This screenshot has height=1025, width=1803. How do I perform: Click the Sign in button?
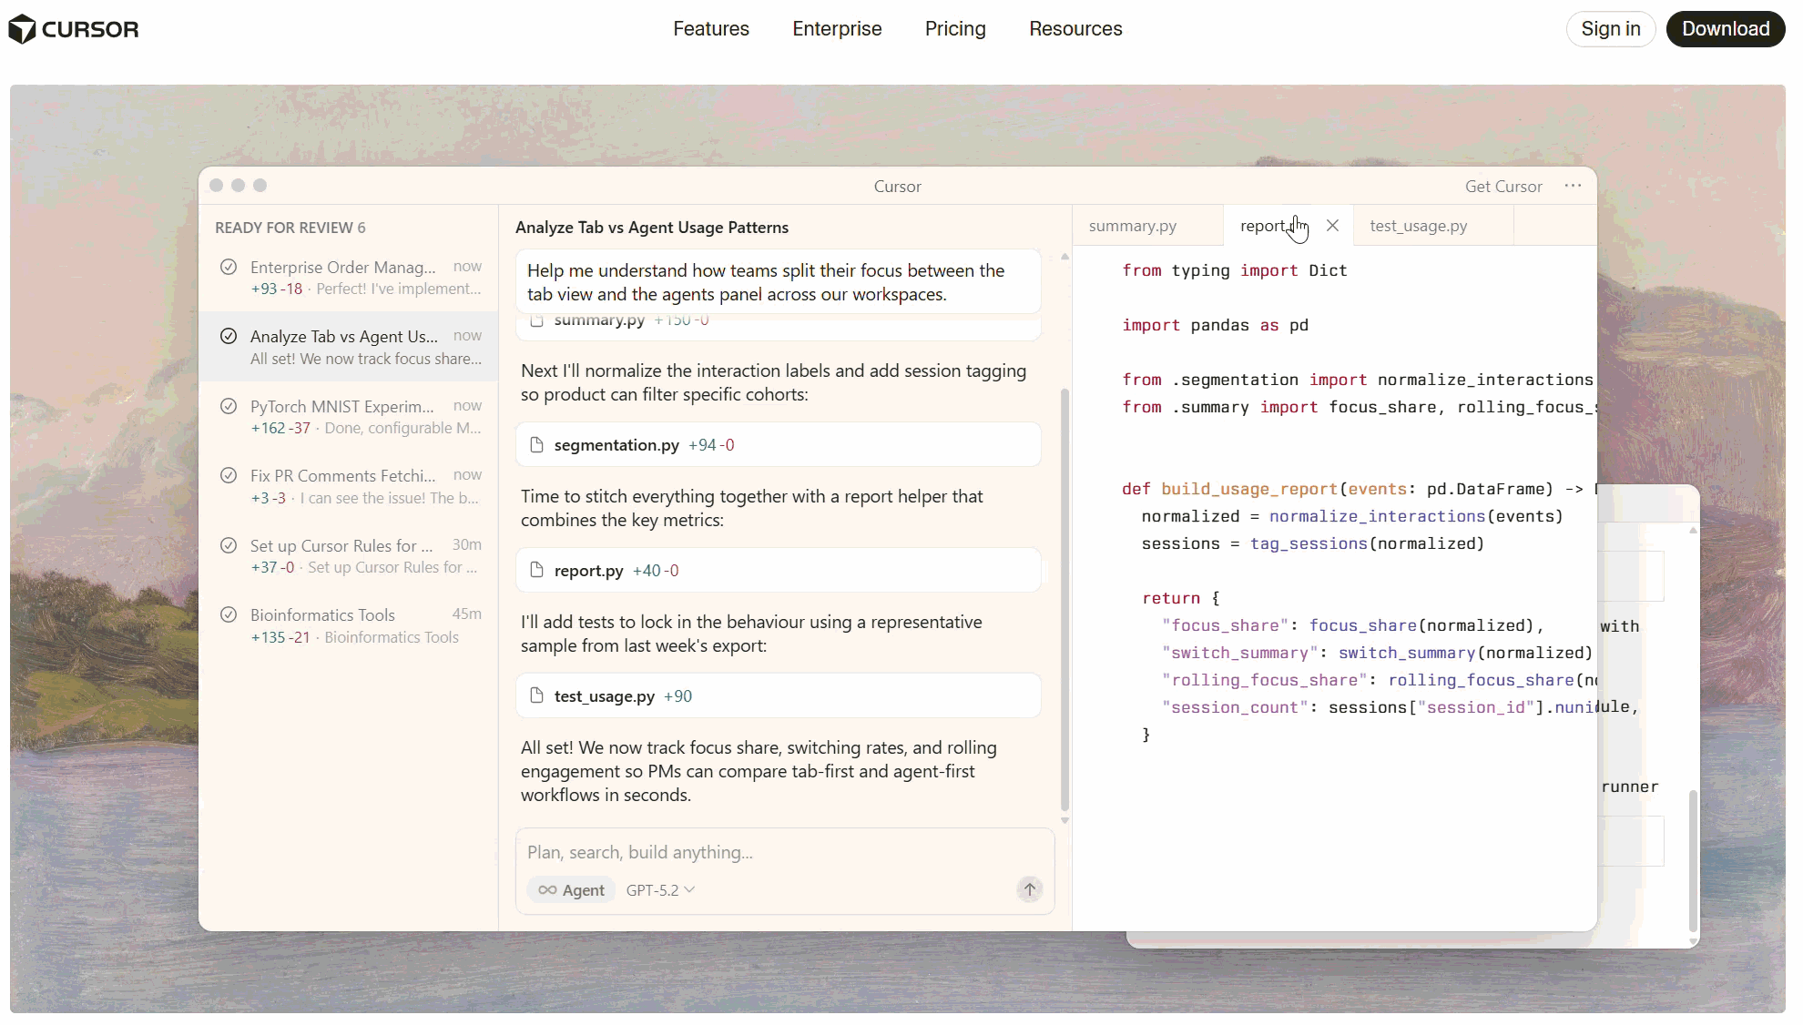click(1610, 29)
